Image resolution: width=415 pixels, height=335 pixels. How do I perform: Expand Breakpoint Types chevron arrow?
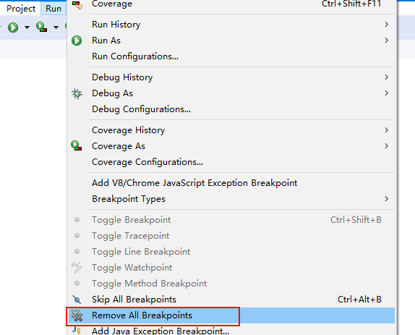click(386, 199)
